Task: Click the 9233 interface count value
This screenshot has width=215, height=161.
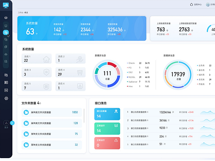Action: click(162, 128)
